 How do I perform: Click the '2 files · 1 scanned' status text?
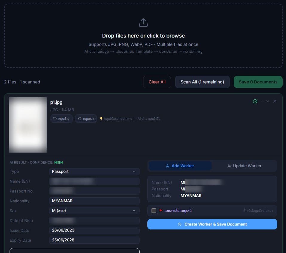click(22, 82)
